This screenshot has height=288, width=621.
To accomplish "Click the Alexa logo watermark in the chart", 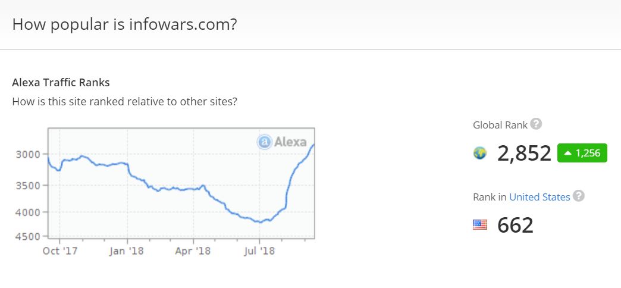I will (x=282, y=142).
